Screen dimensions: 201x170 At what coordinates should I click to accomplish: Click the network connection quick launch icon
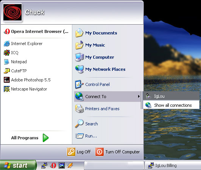click(44, 165)
